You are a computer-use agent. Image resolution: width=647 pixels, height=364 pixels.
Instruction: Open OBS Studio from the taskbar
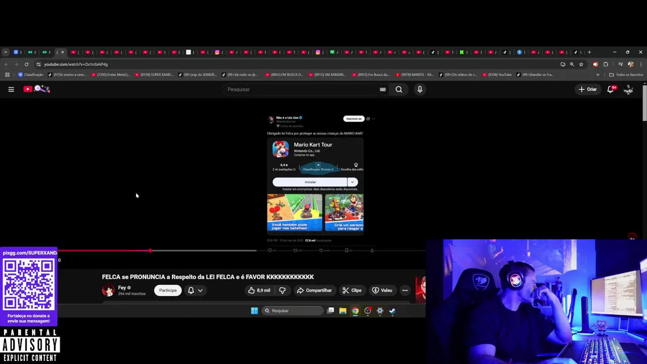point(367,311)
